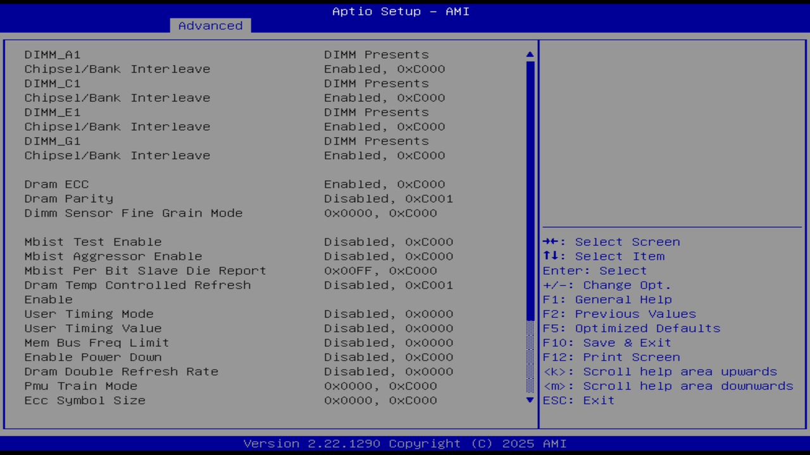Select the DIMM_A1 entry
The image size is (810, 455).
[53, 54]
